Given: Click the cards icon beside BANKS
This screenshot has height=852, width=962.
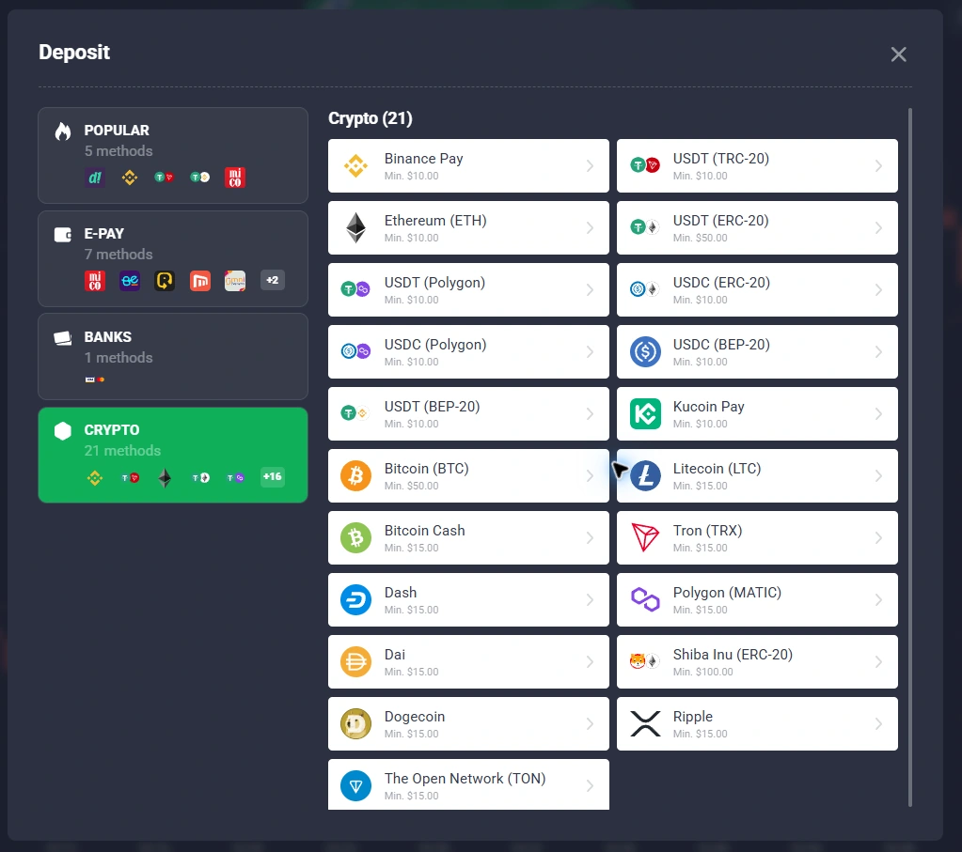Looking at the screenshot, I should pyautogui.click(x=63, y=338).
